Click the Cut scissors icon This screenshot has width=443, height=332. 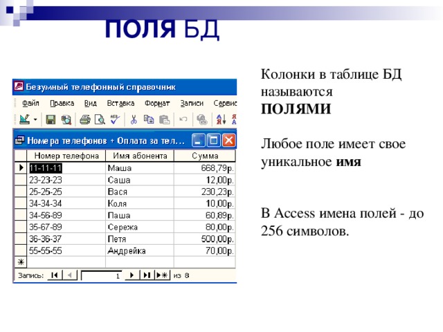pyautogui.click(x=134, y=120)
